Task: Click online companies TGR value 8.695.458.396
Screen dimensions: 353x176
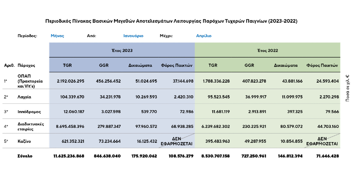Action: [70, 126]
